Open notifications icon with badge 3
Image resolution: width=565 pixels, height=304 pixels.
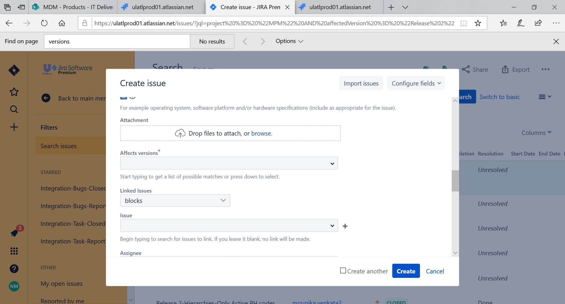[14, 233]
